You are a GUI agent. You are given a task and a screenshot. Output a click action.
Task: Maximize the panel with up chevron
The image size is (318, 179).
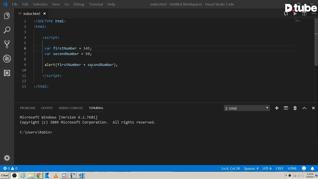tap(304, 108)
